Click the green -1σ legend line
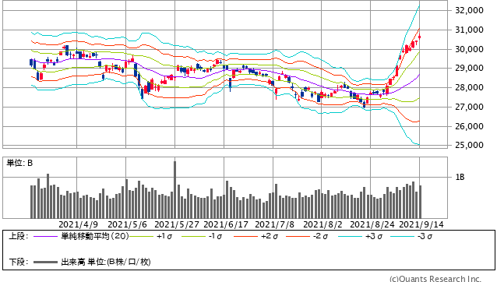The width and height of the screenshot is (497, 282). click(193, 236)
